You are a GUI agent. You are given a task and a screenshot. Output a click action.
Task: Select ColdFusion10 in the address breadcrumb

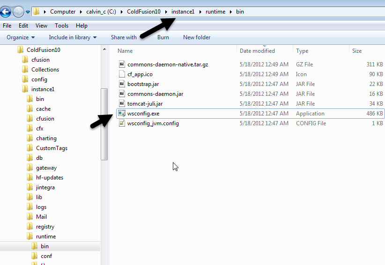(x=144, y=12)
